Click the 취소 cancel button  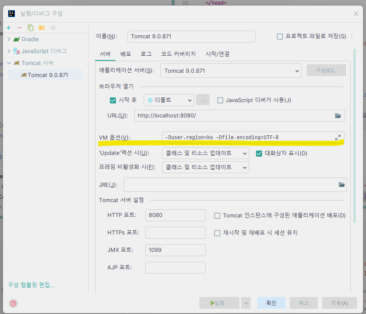point(304,303)
